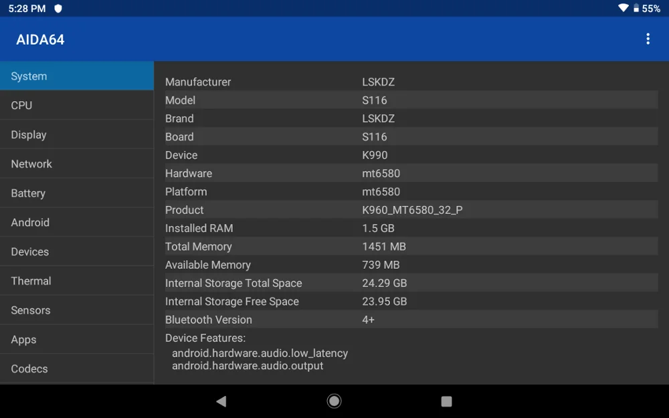Image resolution: width=669 pixels, height=418 pixels.
Task: View the Thermal readings page
Action: [77, 281]
